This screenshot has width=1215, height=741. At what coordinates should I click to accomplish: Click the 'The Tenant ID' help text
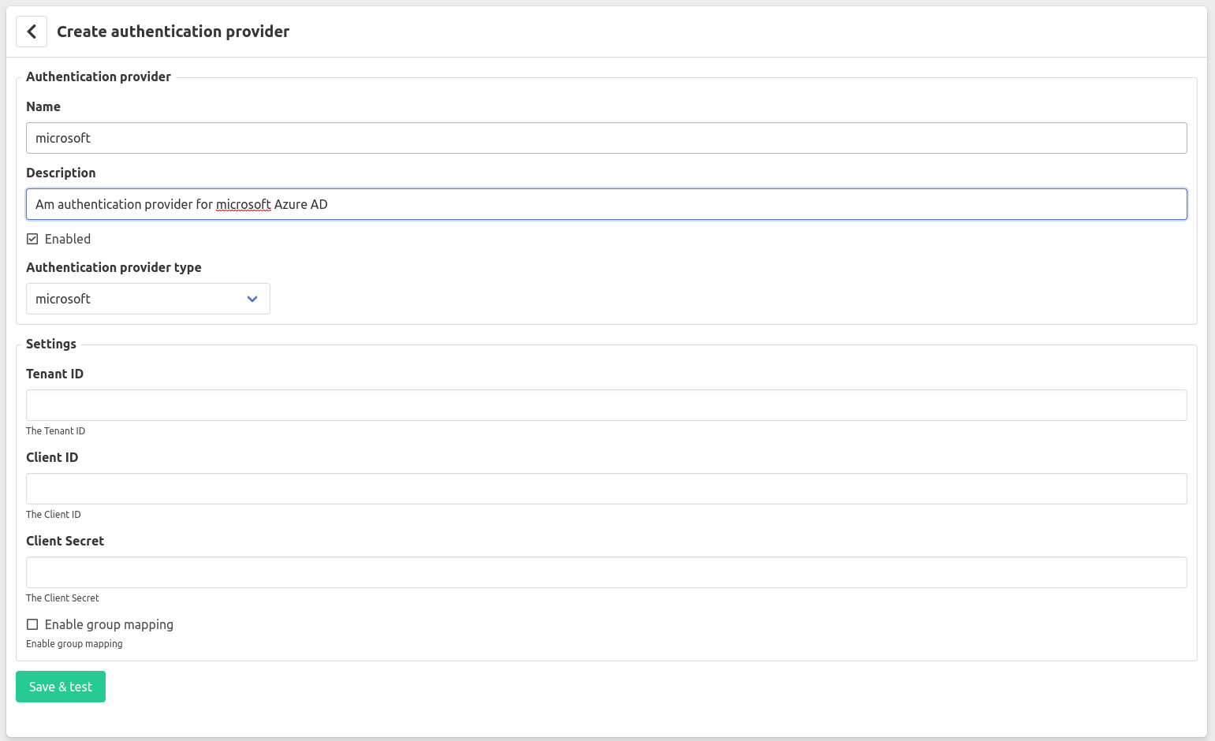tap(55, 431)
